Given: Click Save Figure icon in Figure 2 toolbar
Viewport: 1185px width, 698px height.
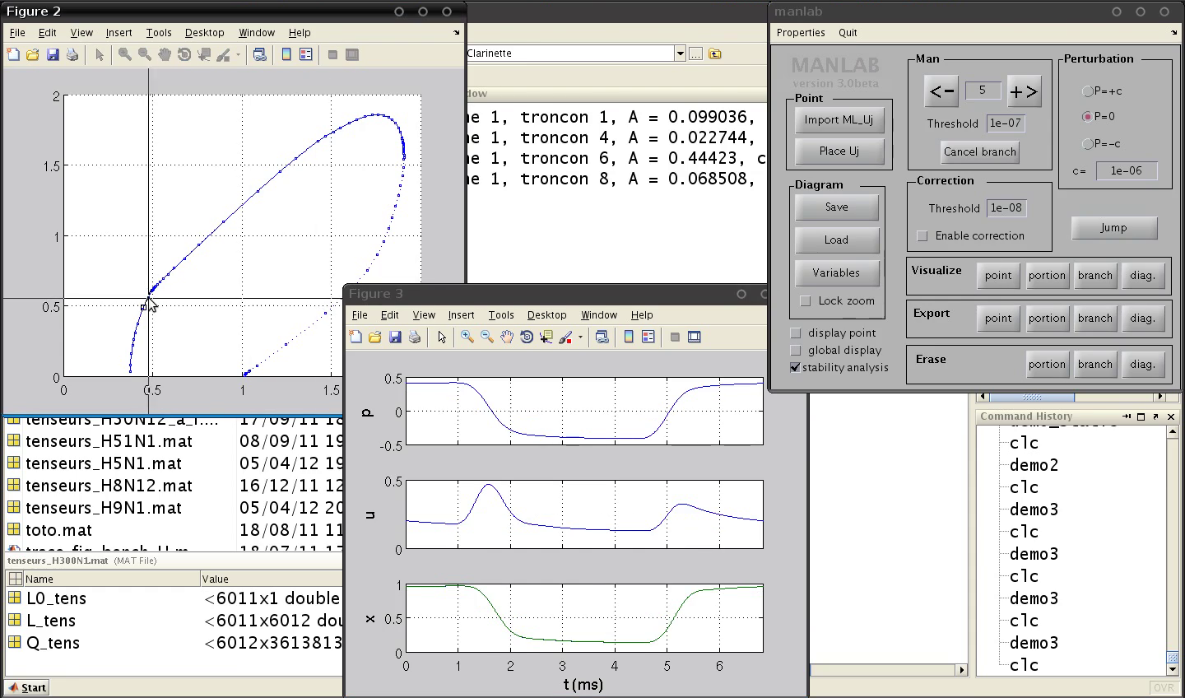Looking at the screenshot, I should [x=53, y=55].
